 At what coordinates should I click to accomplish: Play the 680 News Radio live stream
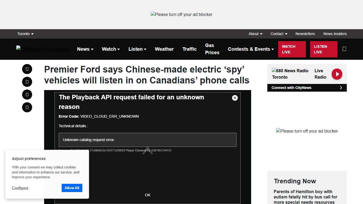click(x=337, y=74)
